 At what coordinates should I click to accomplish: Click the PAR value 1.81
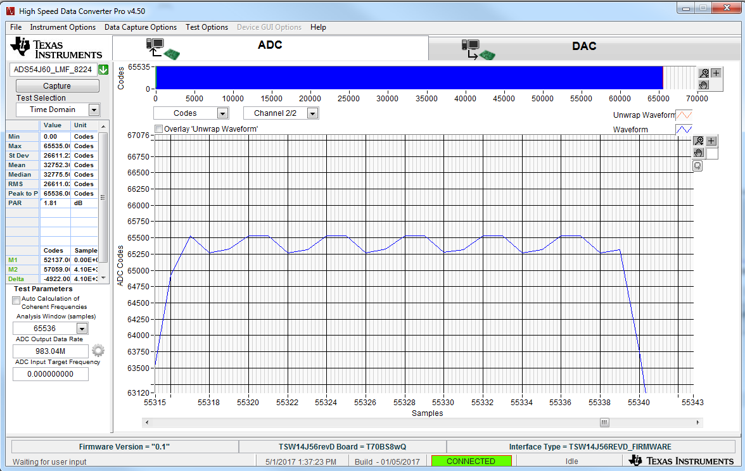[56, 203]
